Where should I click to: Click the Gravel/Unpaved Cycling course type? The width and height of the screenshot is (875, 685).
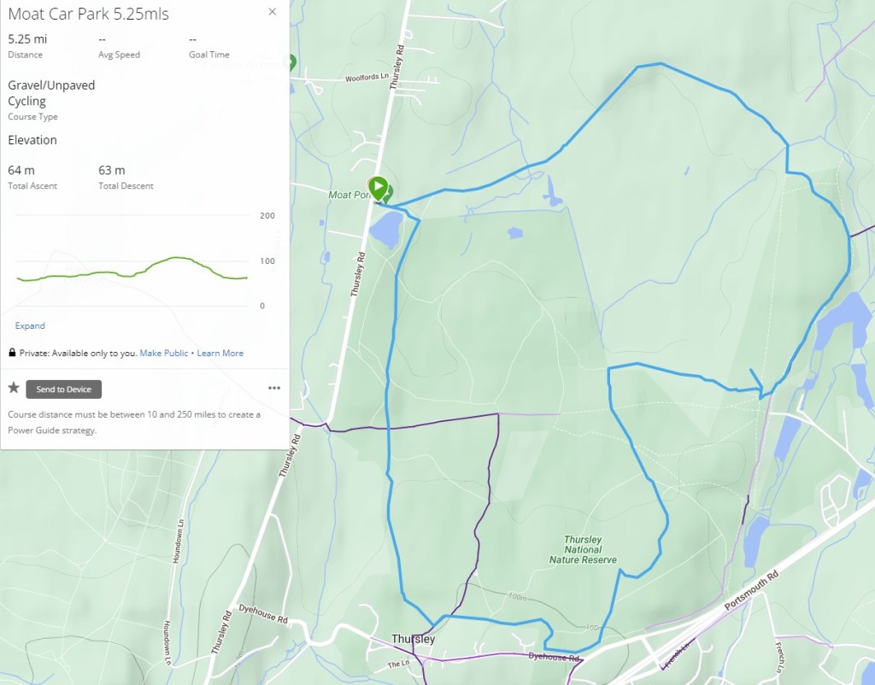[x=51, y=93]
